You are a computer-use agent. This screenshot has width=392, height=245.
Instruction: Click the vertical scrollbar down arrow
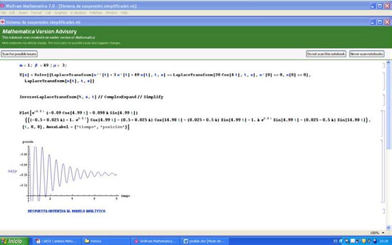pyautogui.click(x=388, y=228)
